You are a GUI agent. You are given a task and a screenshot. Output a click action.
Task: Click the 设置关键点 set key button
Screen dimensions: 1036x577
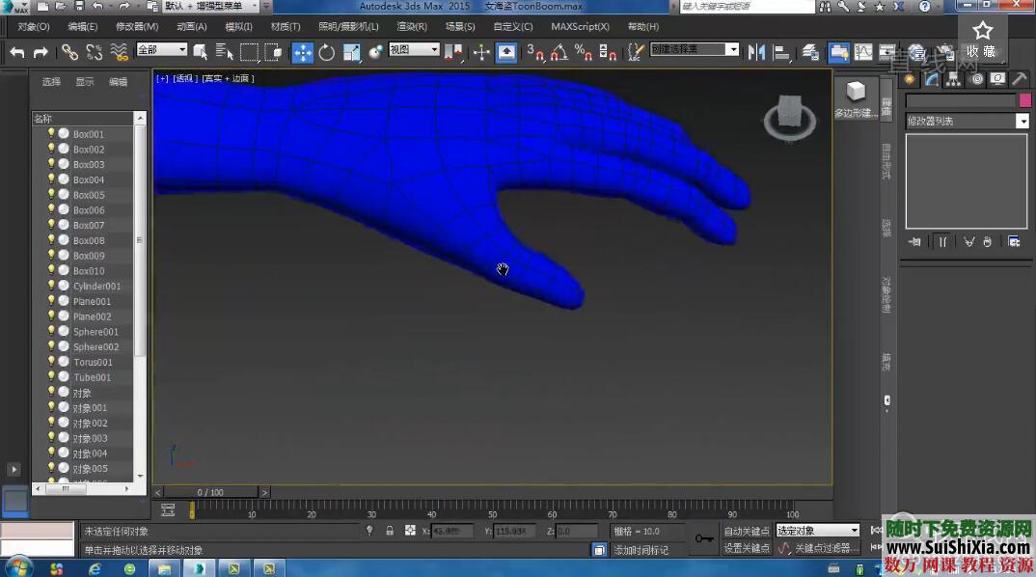[746, 548]
